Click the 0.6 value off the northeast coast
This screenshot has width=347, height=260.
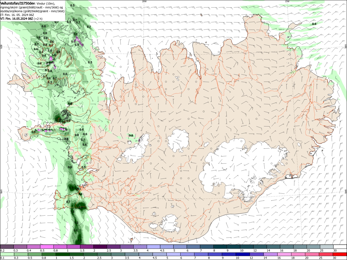click(314, 24)
